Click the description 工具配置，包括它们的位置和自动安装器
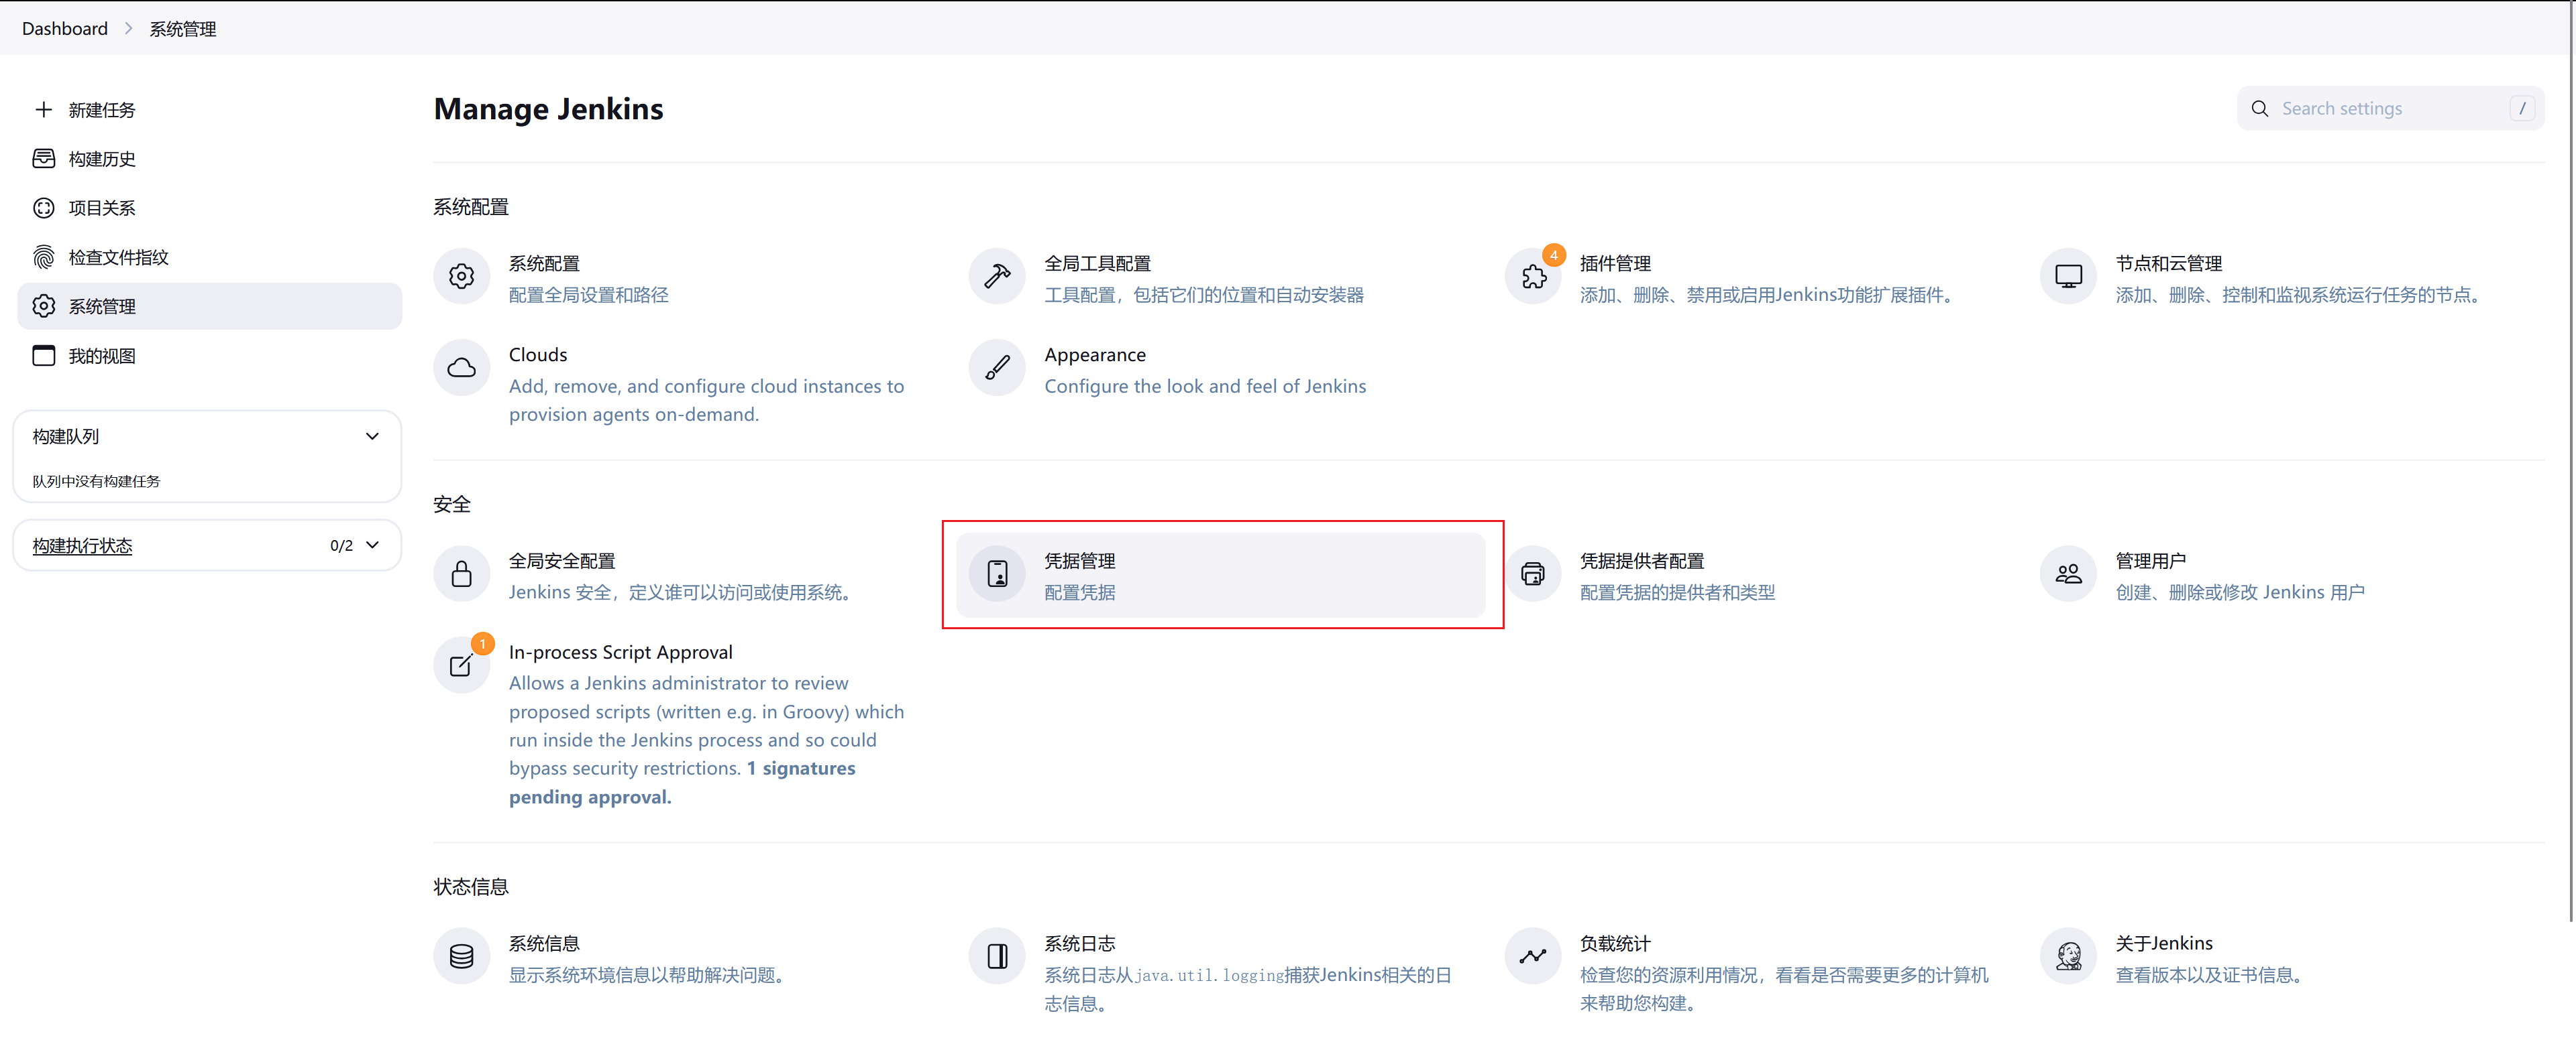The height and width of the screenshot is (1048, 2576). [1203, 295]
